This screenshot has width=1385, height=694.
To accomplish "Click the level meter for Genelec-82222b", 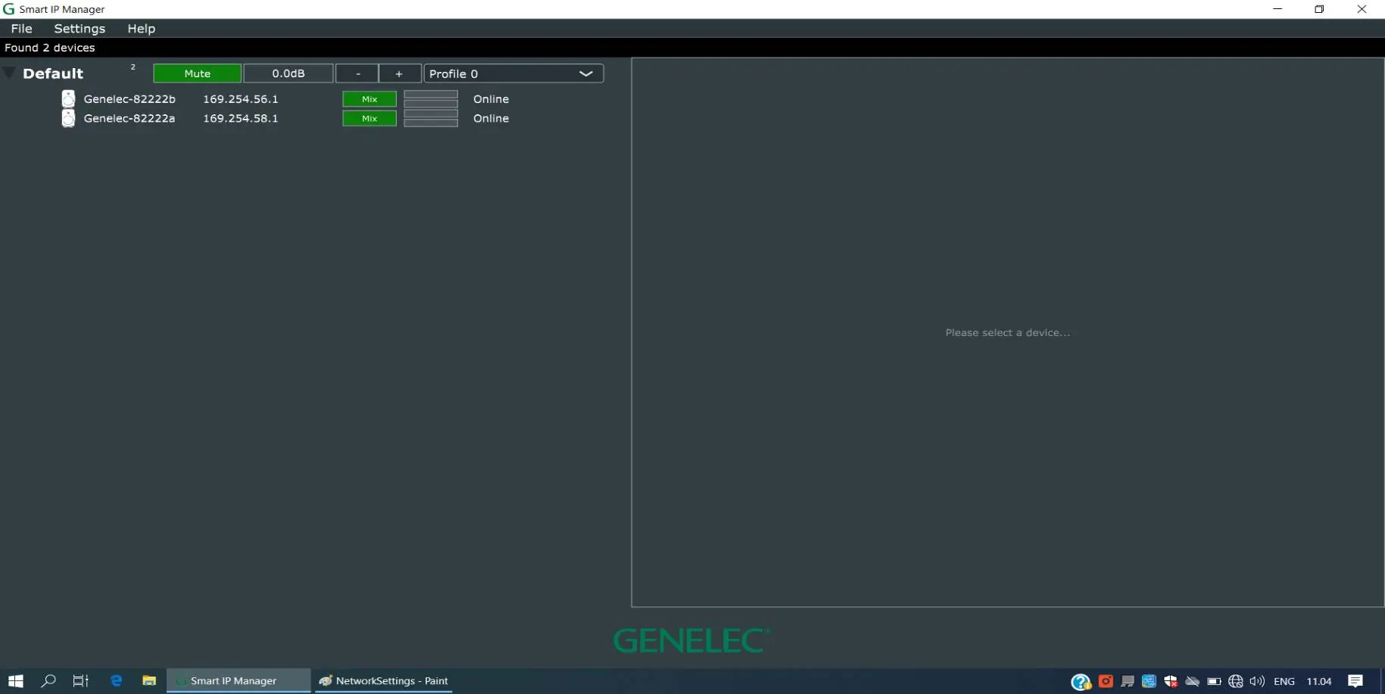I will click(x=431, y=99).
